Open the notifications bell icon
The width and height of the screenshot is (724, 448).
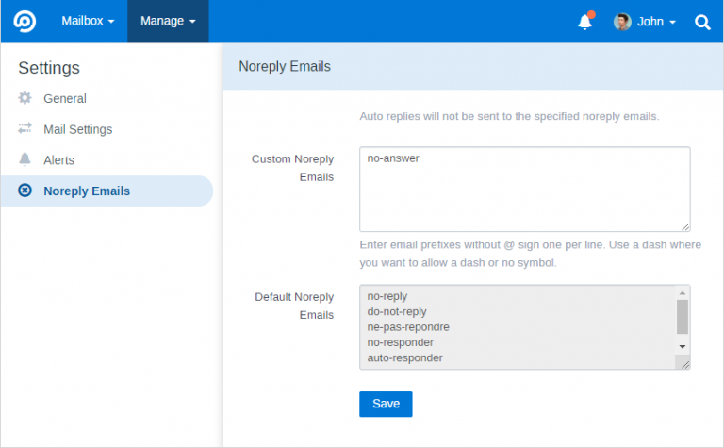(585, 22)
